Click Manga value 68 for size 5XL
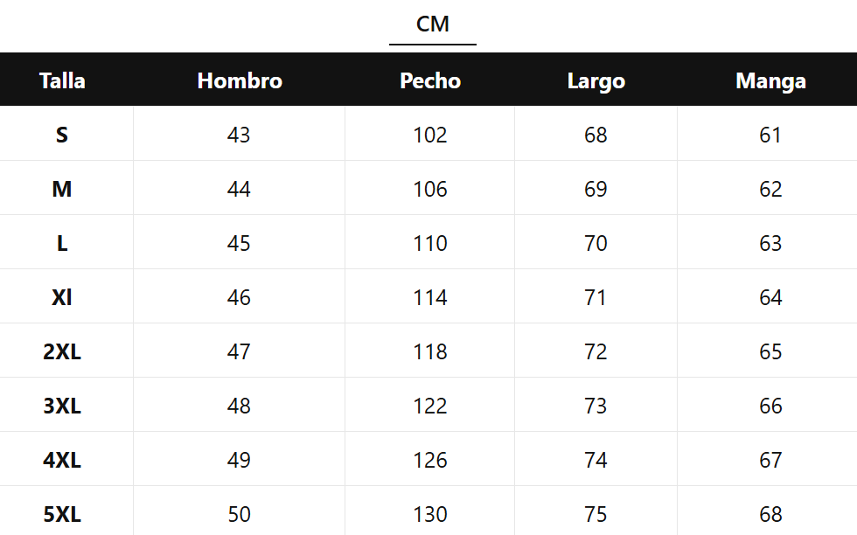The image size is (857, 535). click(770, 515)
